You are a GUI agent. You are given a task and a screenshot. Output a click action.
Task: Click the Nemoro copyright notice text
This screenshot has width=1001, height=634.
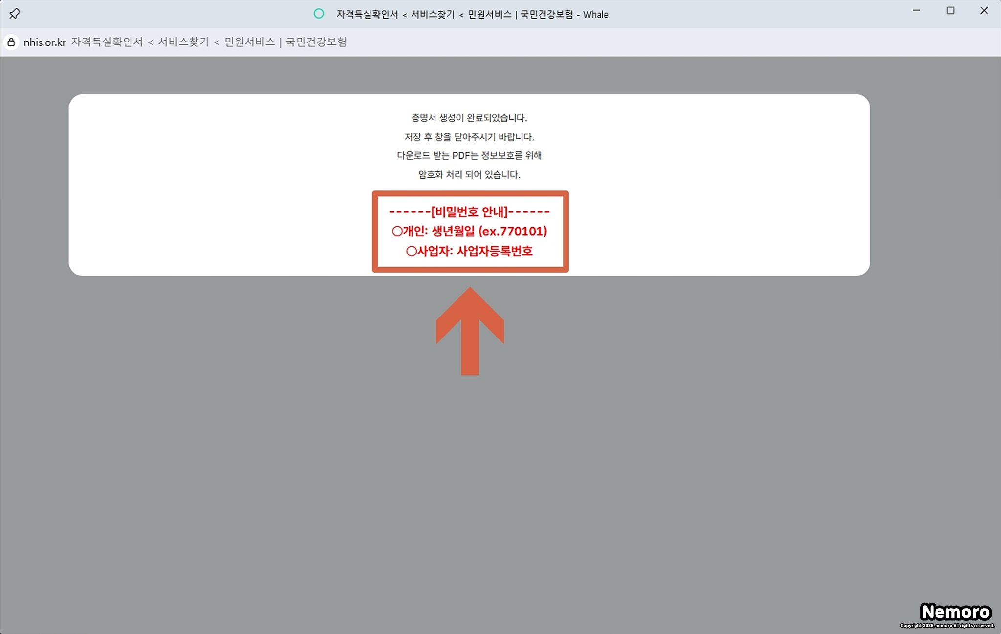click(x=947, y=626)
